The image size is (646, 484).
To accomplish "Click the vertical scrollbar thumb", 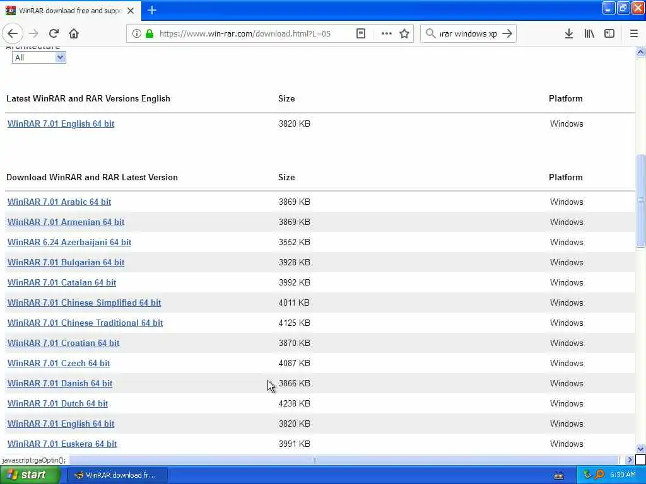I will coord(640,201).
